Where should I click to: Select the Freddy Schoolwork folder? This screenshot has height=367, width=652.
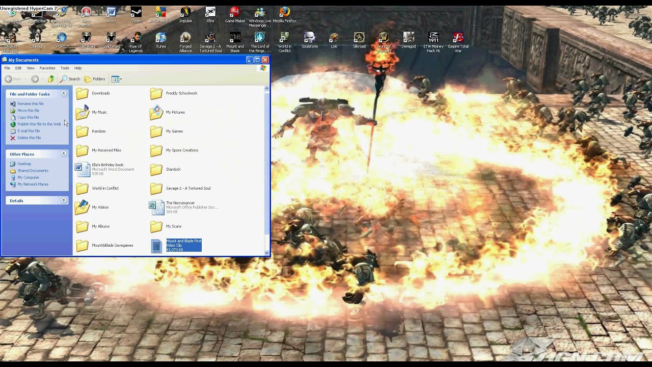coord(174,93)
